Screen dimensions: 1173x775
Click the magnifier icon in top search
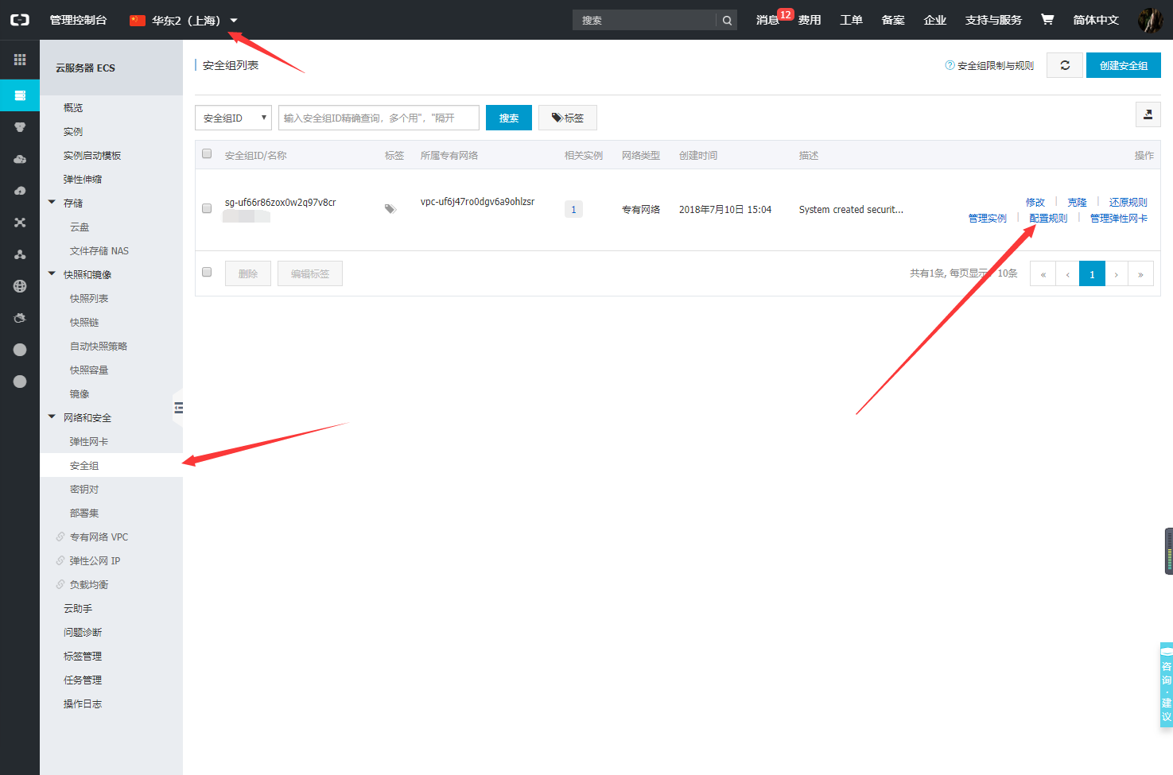point(727,20)
